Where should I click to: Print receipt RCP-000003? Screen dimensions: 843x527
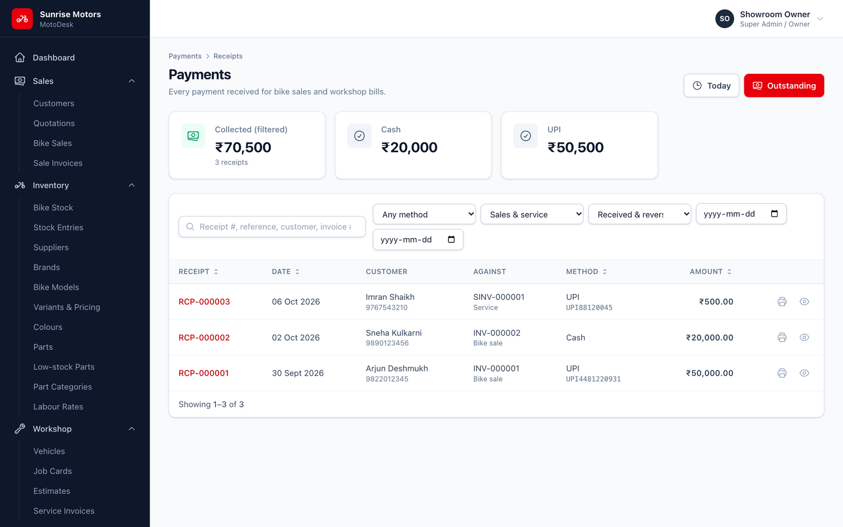[x=782, y=301]
